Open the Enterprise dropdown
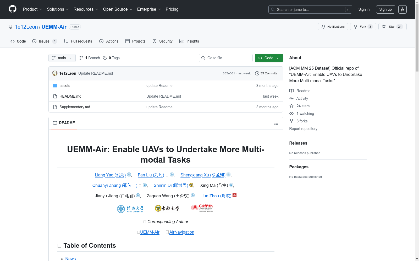Viewport: 419px width, 261px height. click(x=149, y=9)
